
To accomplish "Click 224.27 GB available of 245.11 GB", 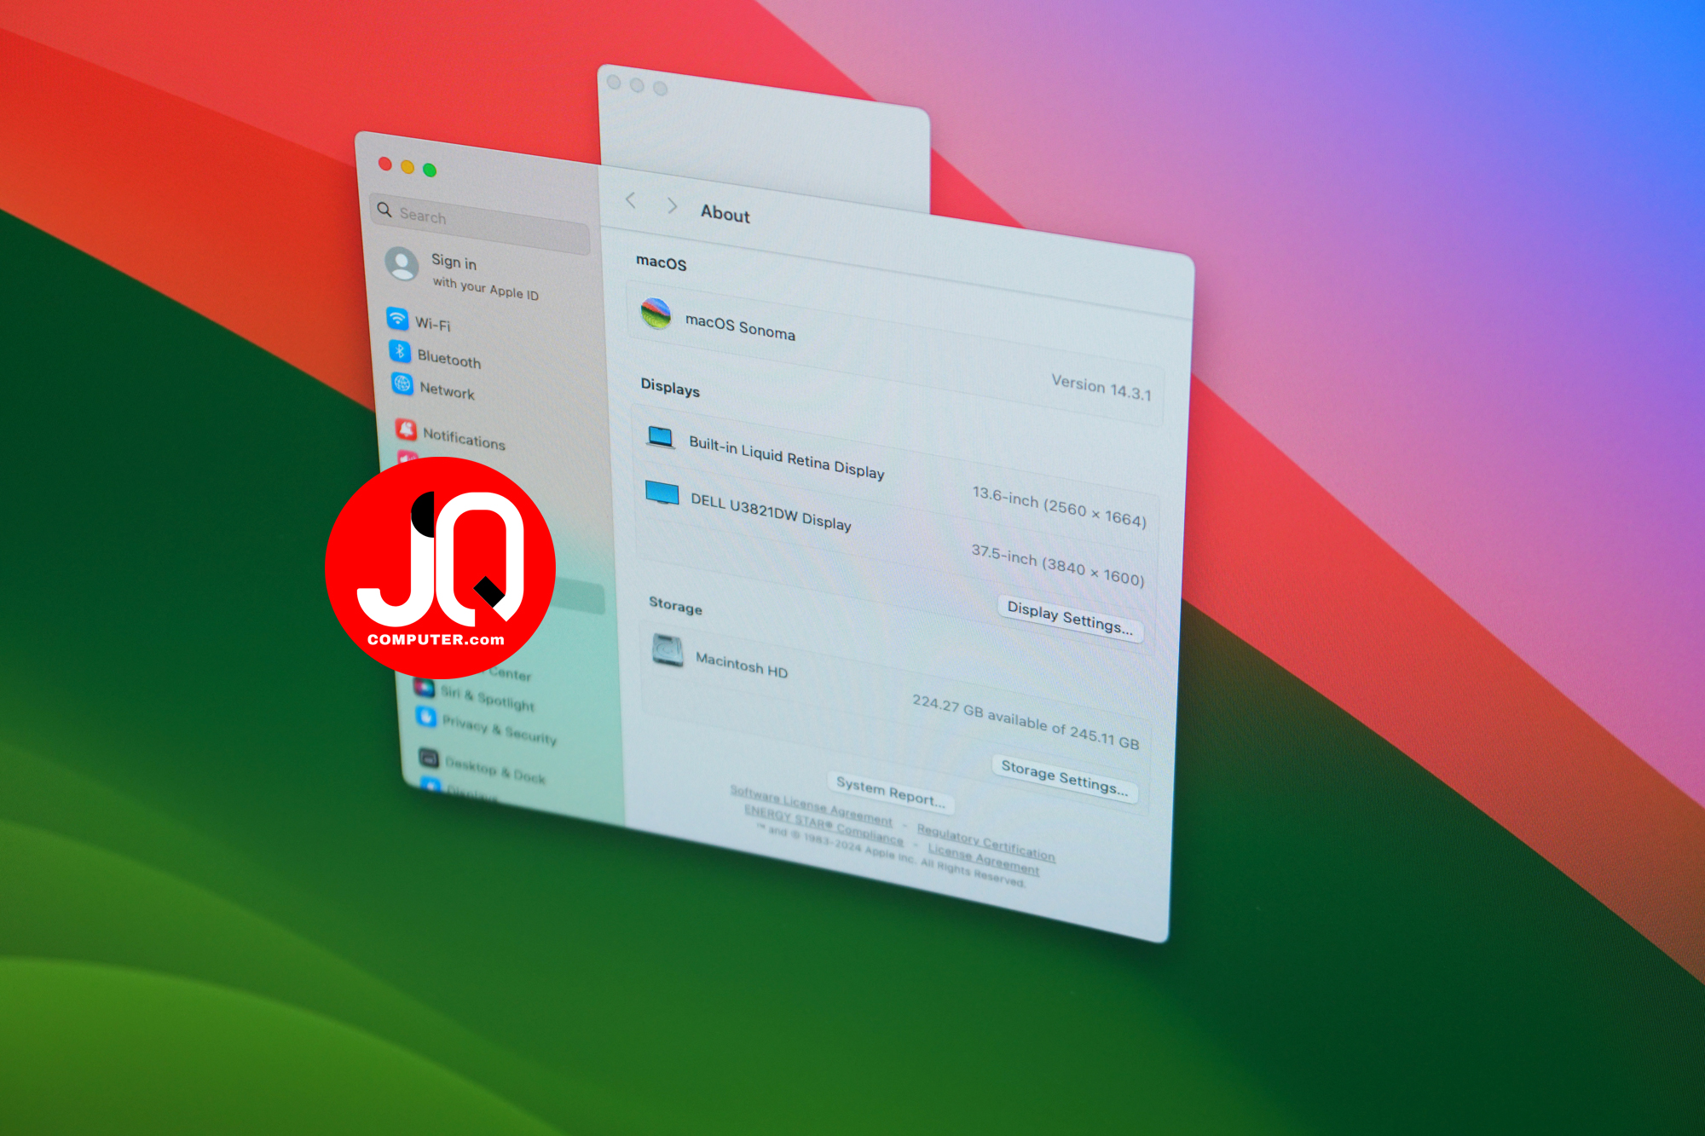I will point(1026,722).
